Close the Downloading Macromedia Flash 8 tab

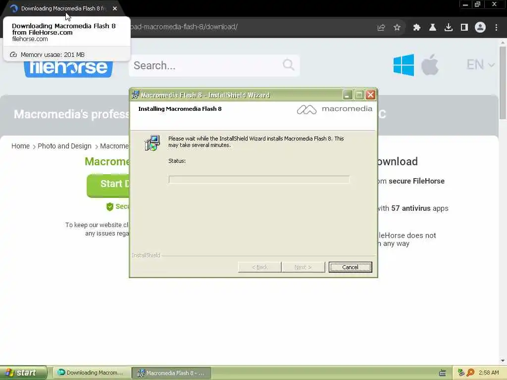click(115, 9)
